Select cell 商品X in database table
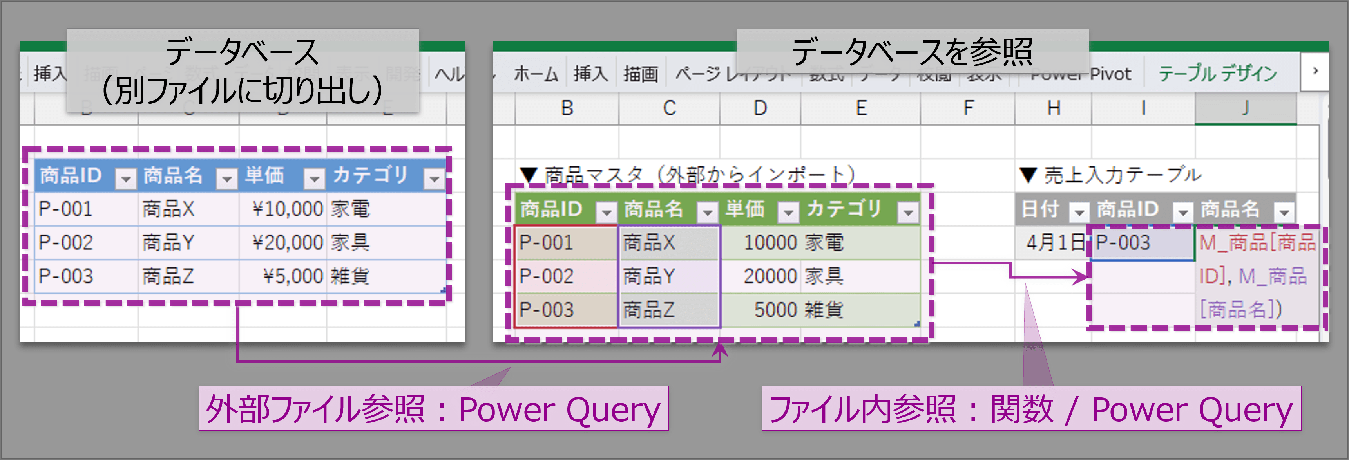The image size is (1349, 460). 189,209
